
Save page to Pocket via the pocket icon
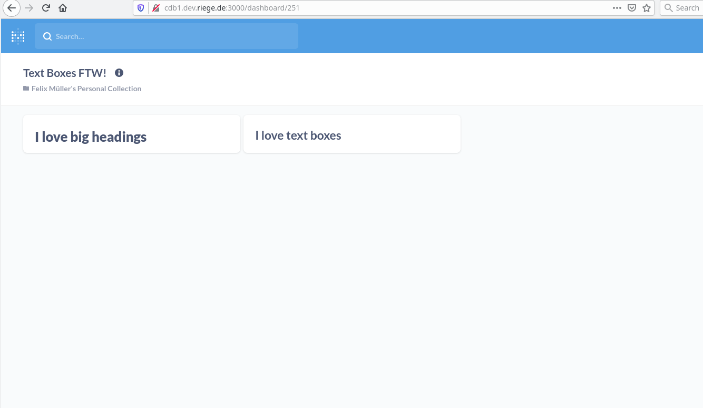tap(631, 8)
